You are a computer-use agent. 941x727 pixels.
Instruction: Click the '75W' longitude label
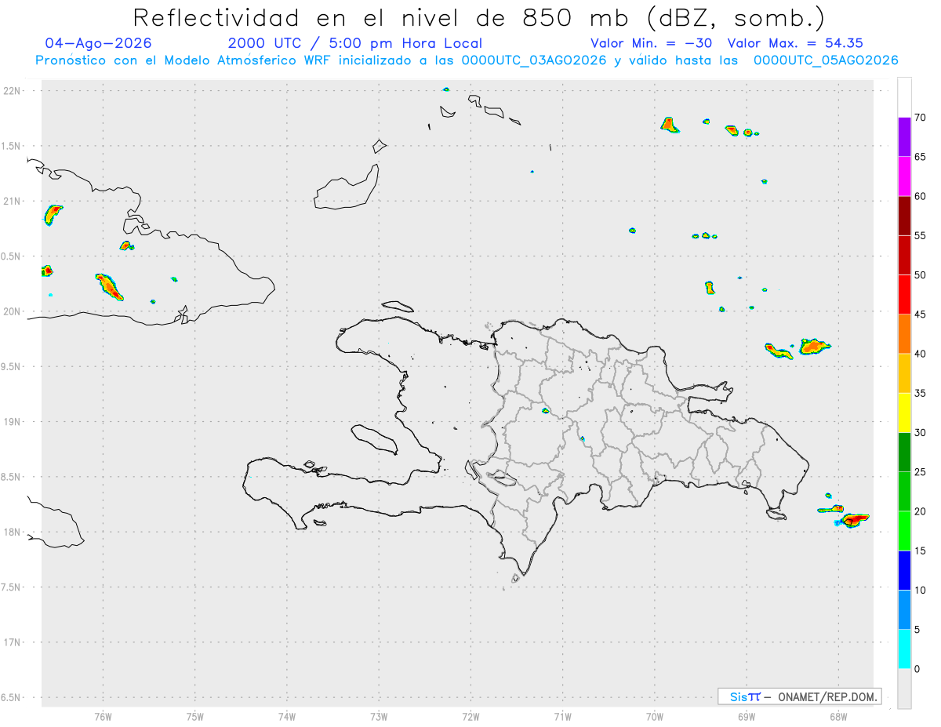tap(194, 716)
